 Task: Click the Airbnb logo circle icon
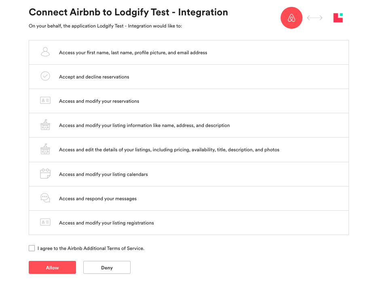[x=292, y=18]
